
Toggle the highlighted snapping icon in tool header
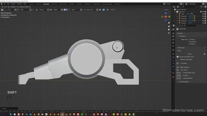tap(65, 10)
